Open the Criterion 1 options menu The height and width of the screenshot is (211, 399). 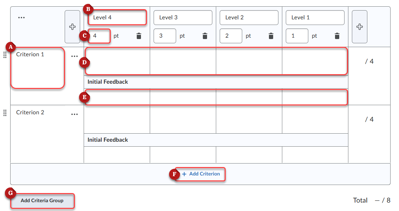(74, 55)
